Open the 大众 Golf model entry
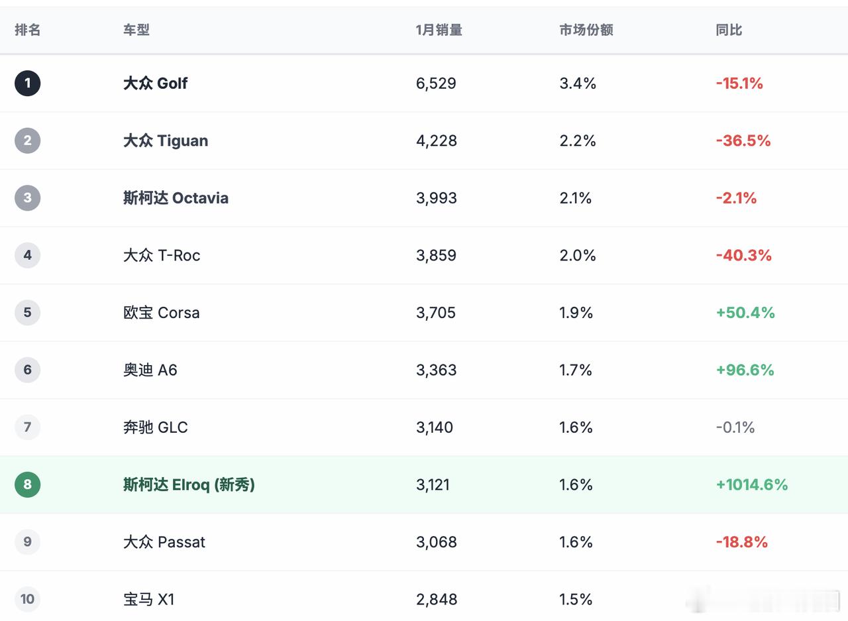This screenshot has width=848, height=621. (x=155, y=83)
